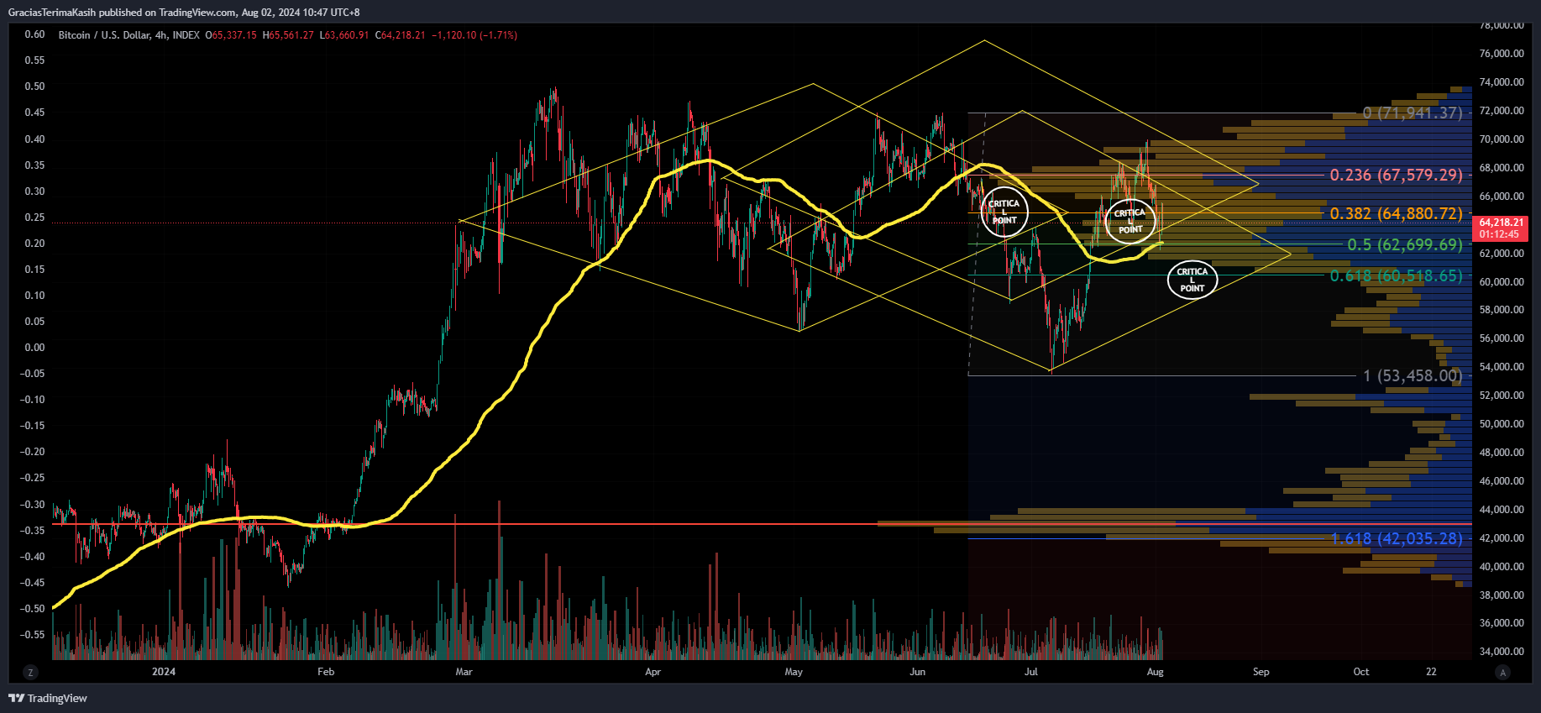Click the Critical Point circle near late June
This screenshot has height=713, width=1541.
click(x=1004, y=212)
